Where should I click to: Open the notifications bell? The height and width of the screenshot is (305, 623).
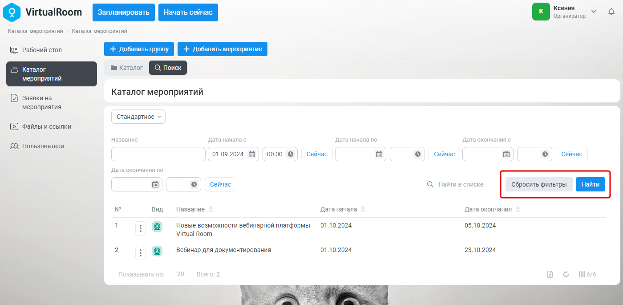[611, 12]
